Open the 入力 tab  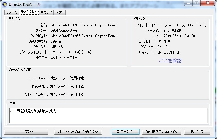[x=59, y=12]
